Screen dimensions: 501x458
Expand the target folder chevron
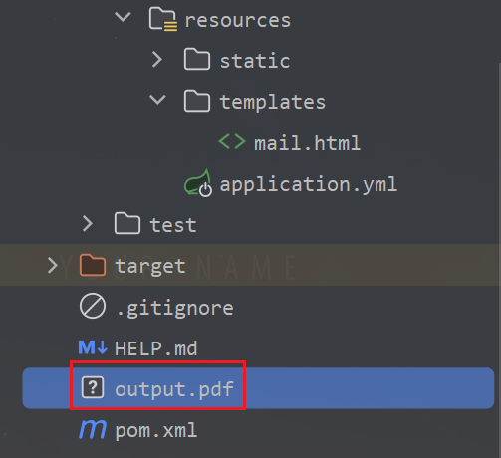pyautogui.click(x=53, y=265)
